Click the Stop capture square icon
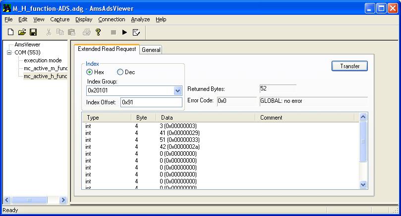 [x=114, y=32]
